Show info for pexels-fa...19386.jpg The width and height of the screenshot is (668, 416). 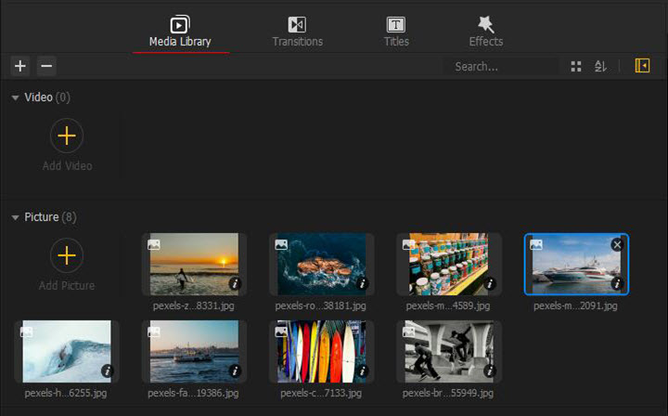coord(235,370)
